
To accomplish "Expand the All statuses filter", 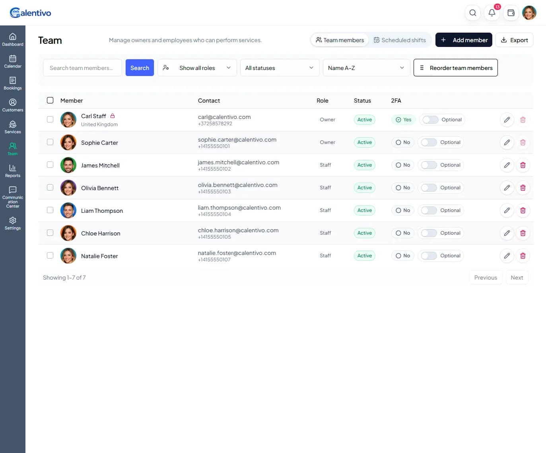I will (279, 68).
